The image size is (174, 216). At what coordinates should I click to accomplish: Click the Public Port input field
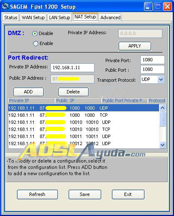pos(152,70)
